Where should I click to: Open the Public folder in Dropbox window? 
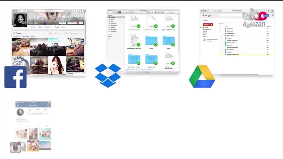click(169, 41)
